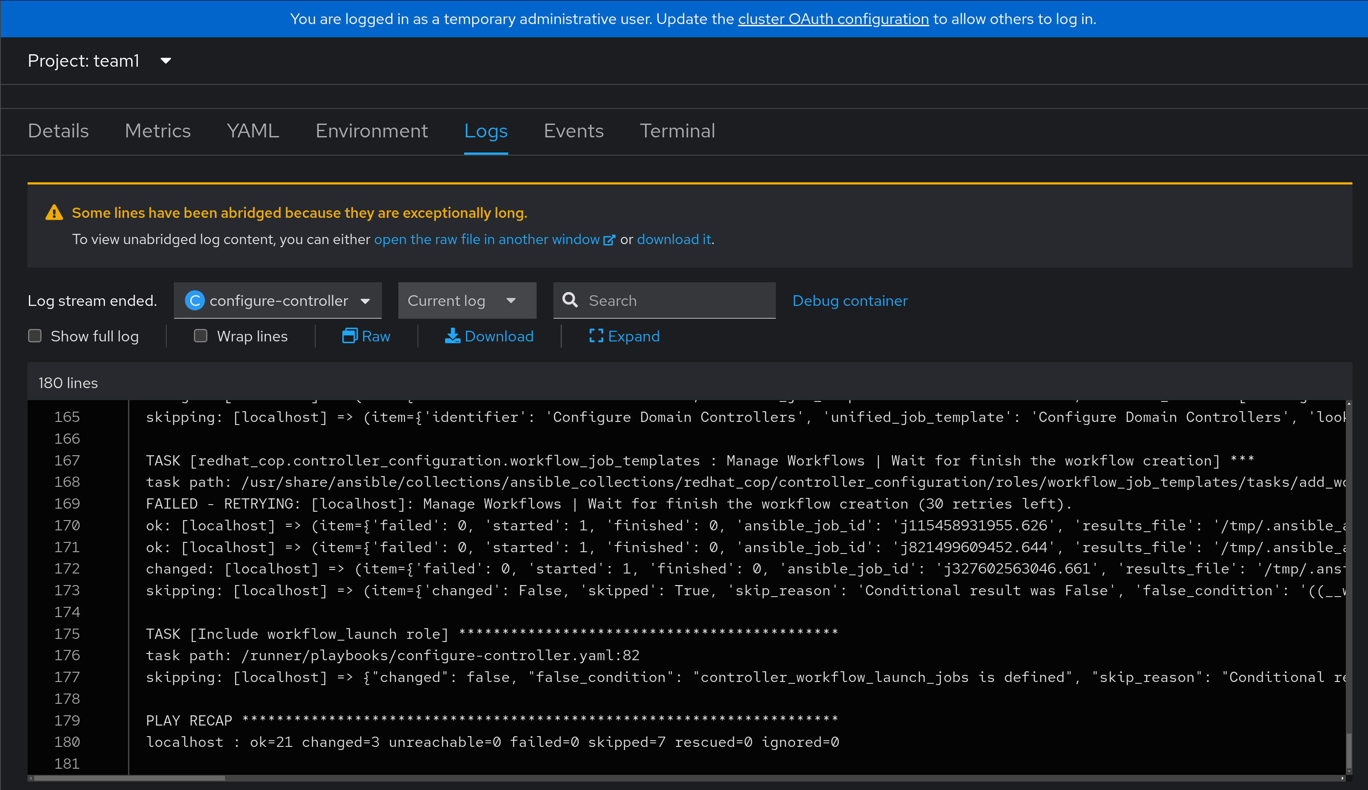This screenshot has height=790, width=1368.
Task: Click the skipping Configure Domain Controllers line
Action: point(745,417)
